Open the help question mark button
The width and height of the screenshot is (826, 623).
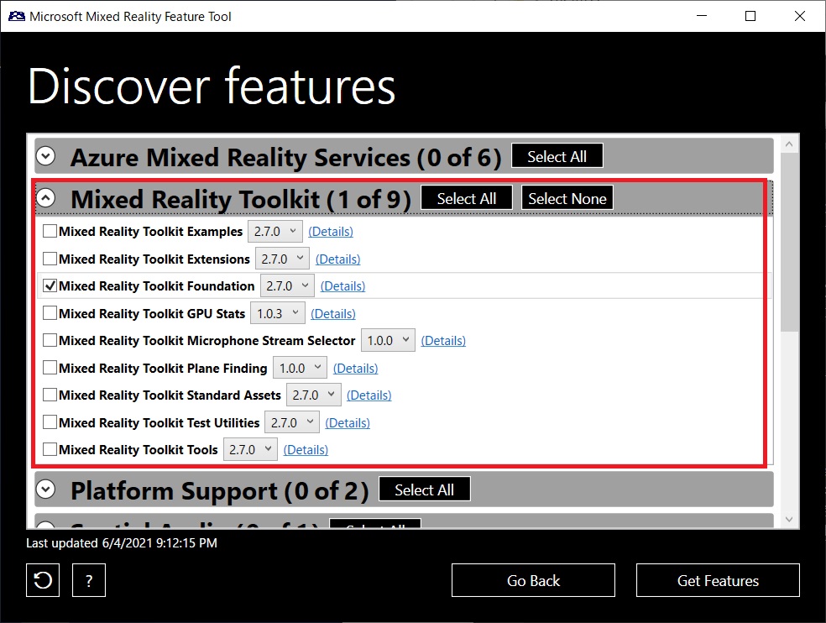click(x=89, y=580)
